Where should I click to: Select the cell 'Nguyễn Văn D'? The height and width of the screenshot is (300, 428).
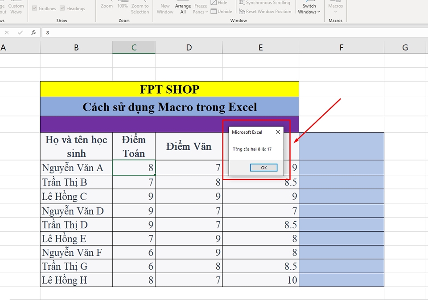(x=76, y=211)
